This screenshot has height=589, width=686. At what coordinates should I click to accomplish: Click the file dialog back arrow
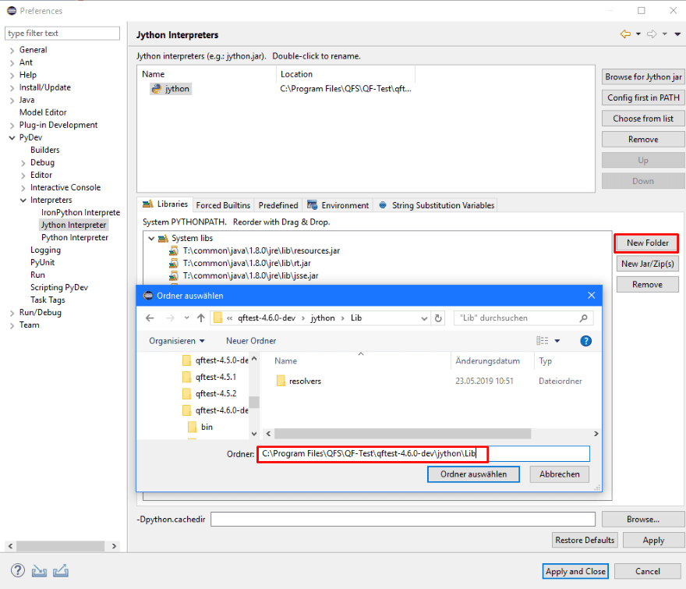(150, 318)
